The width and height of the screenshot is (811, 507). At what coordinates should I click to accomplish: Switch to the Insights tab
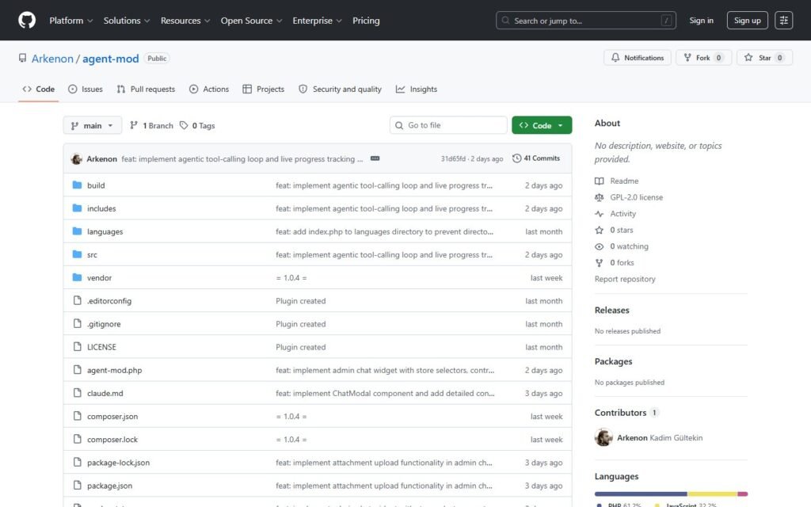[417, 89]
